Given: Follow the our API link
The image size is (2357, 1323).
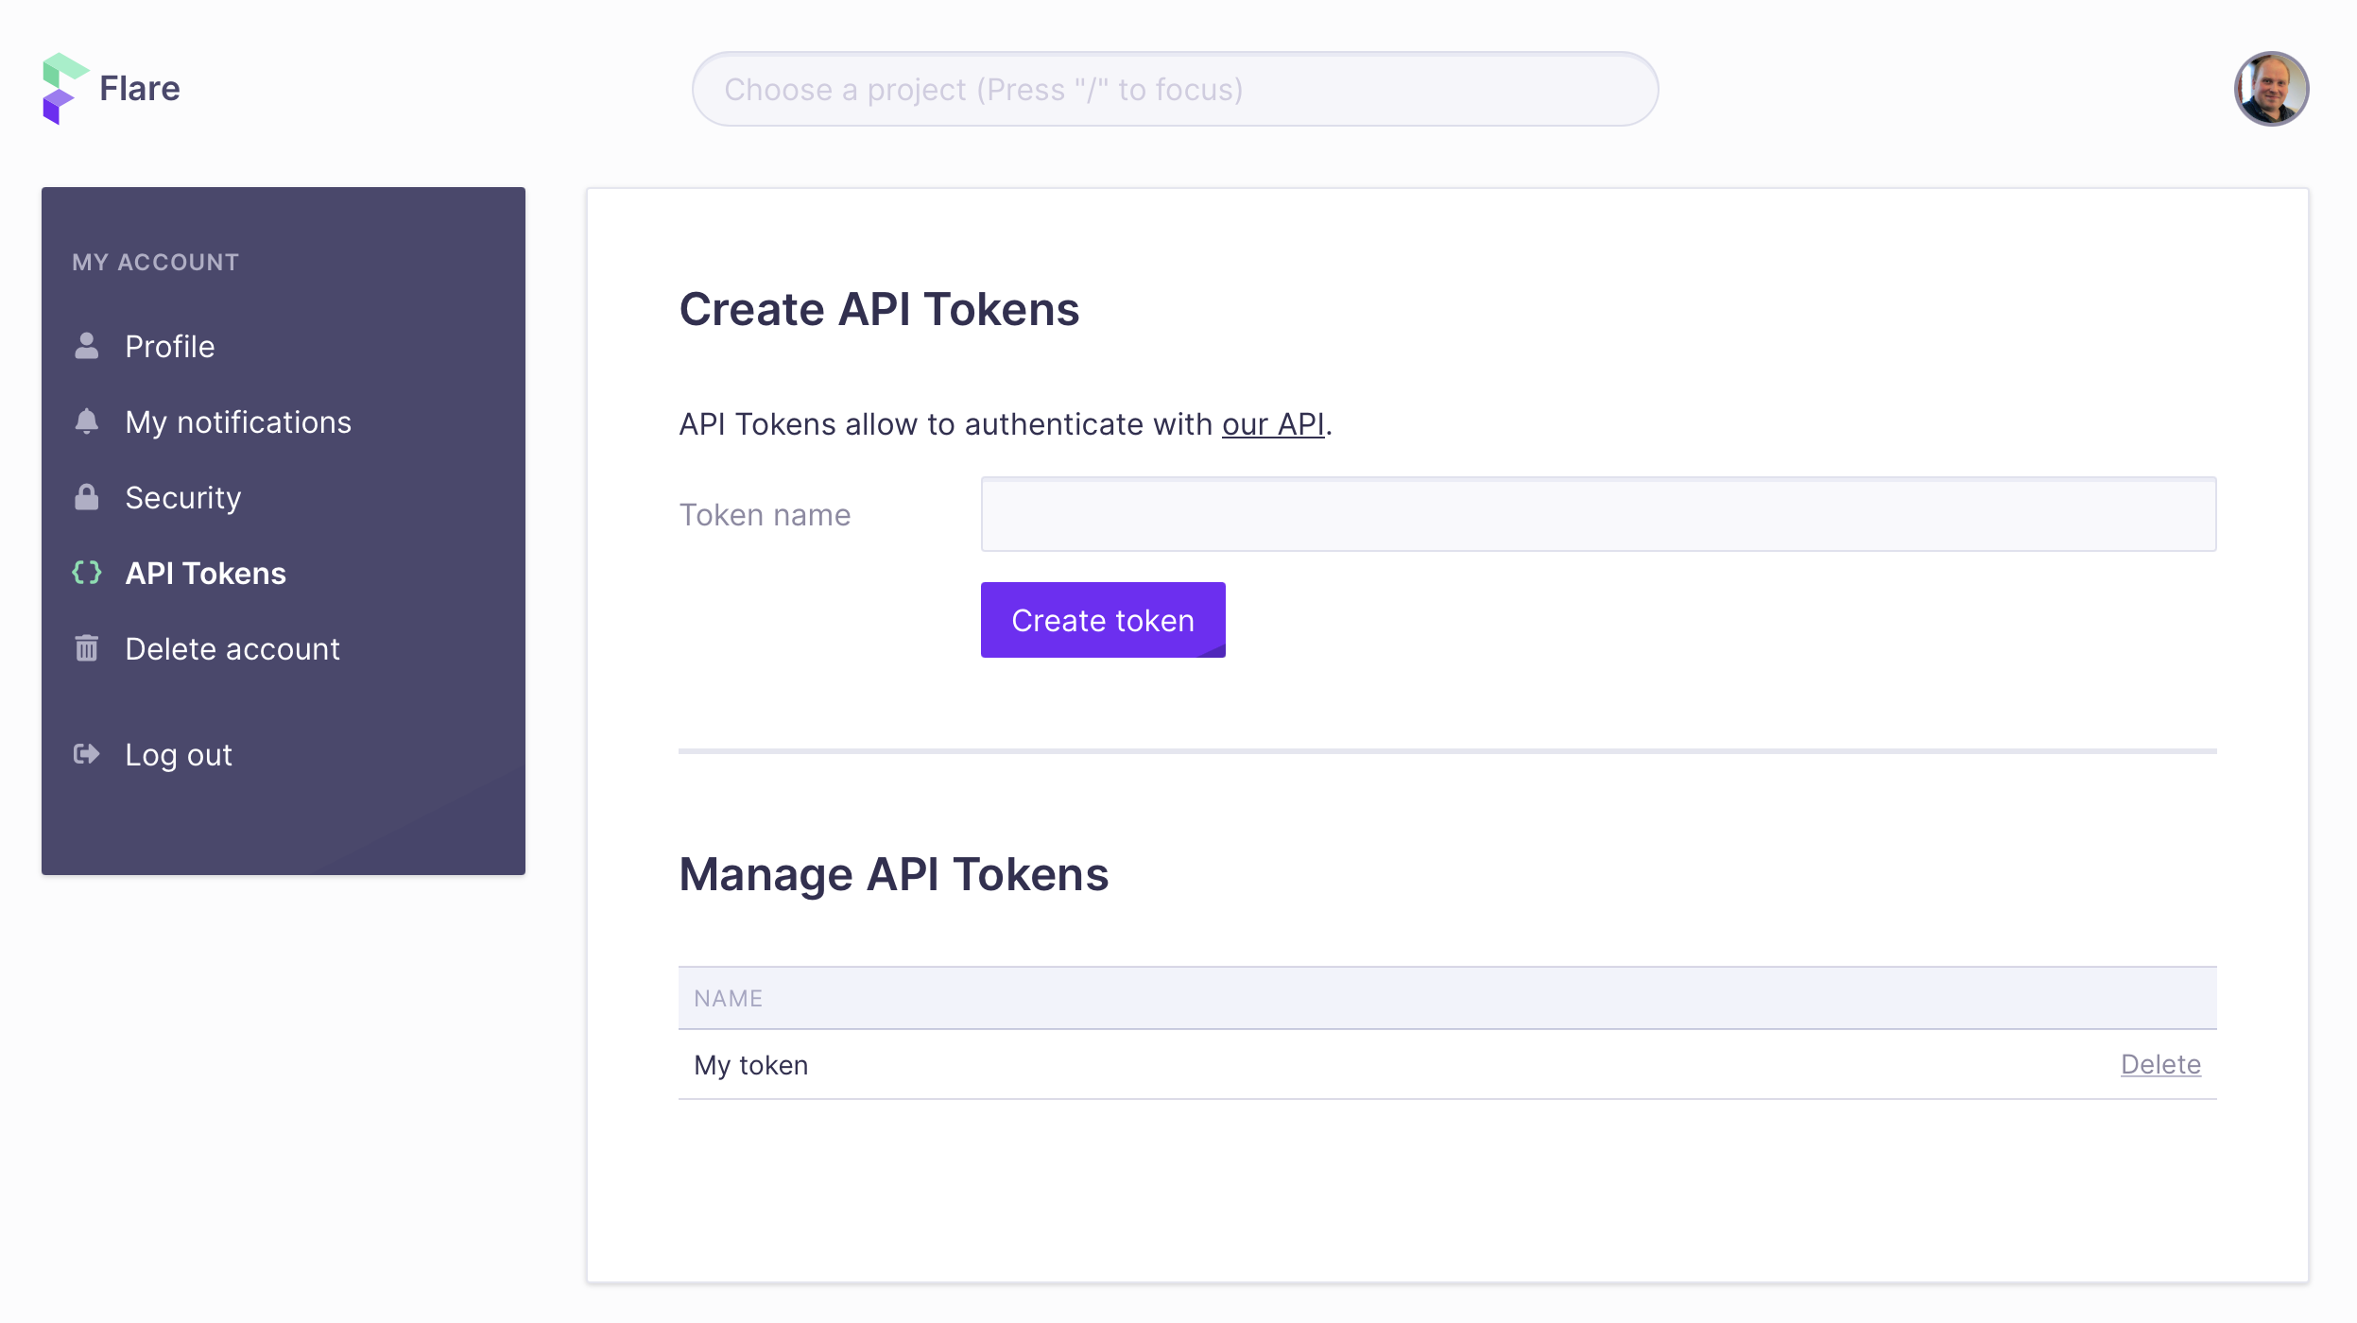Looking at the screenshot, I should tap(1273, 424).
